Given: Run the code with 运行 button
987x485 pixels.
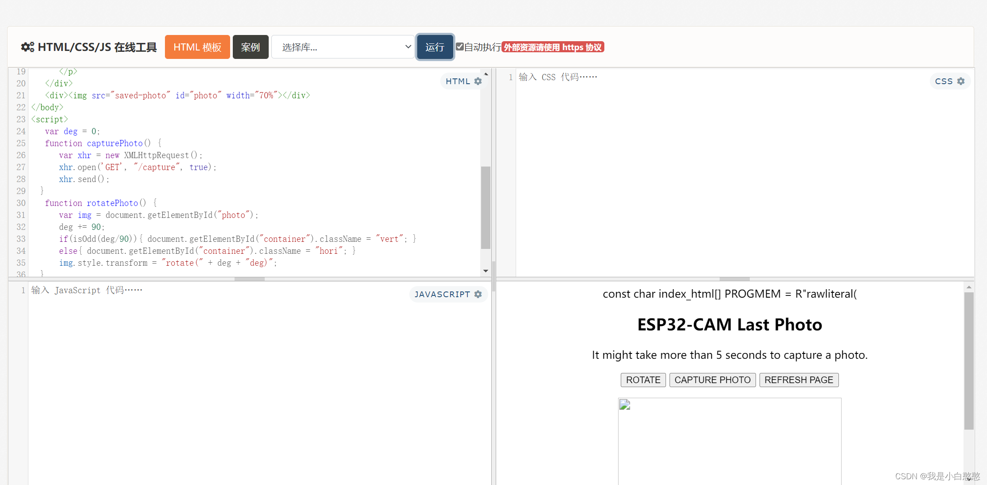Looking at the screenshot, I should [x=435, y=47].
